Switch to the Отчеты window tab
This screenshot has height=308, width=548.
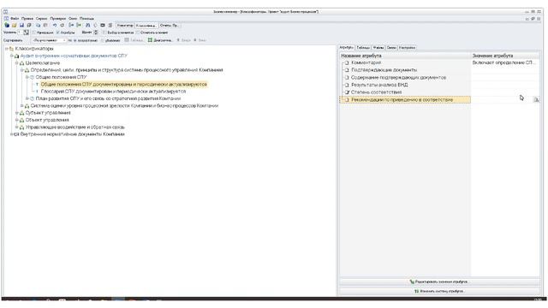point(170,26)
